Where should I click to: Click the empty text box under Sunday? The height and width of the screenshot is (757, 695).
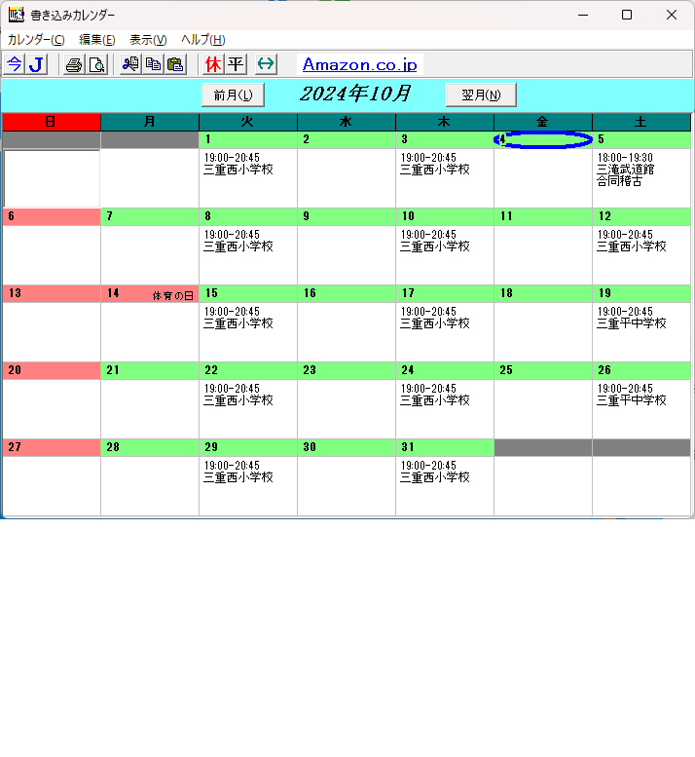coord(52,177)
